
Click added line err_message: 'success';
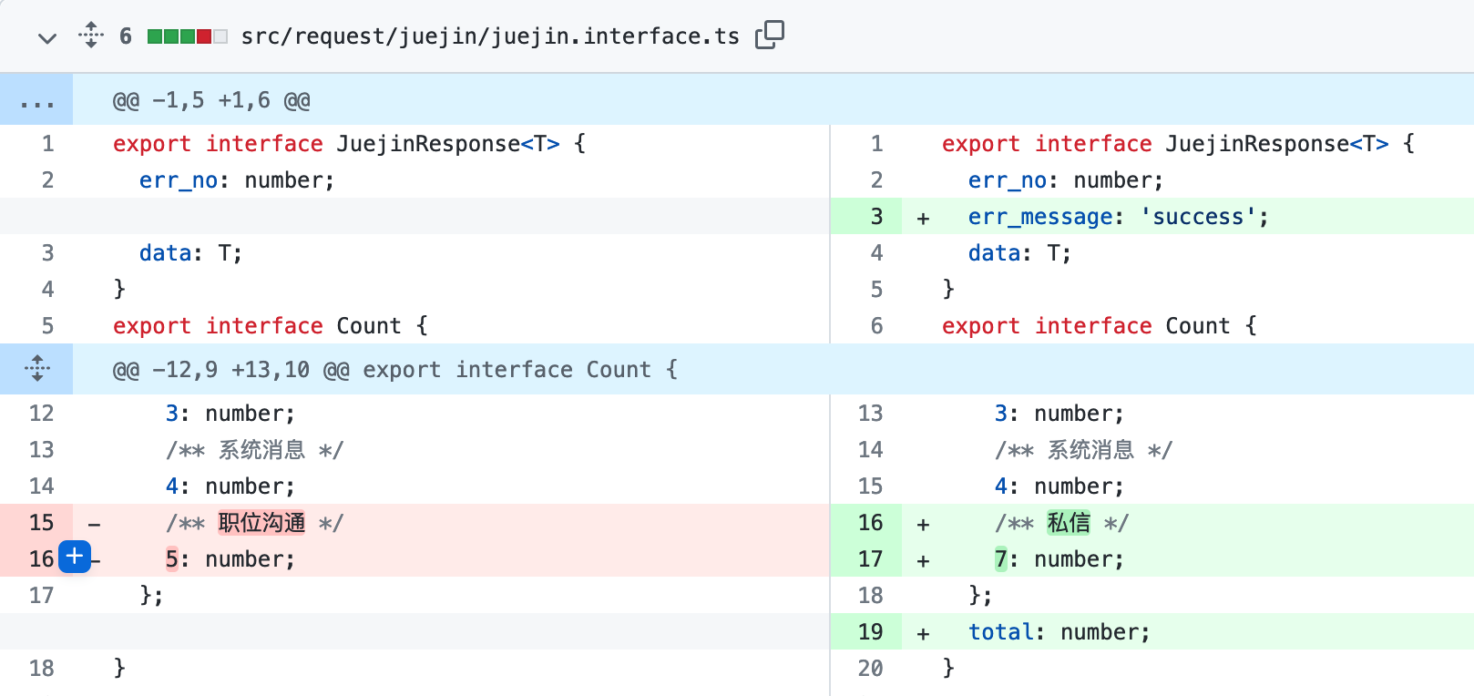tap(1118, 217)
